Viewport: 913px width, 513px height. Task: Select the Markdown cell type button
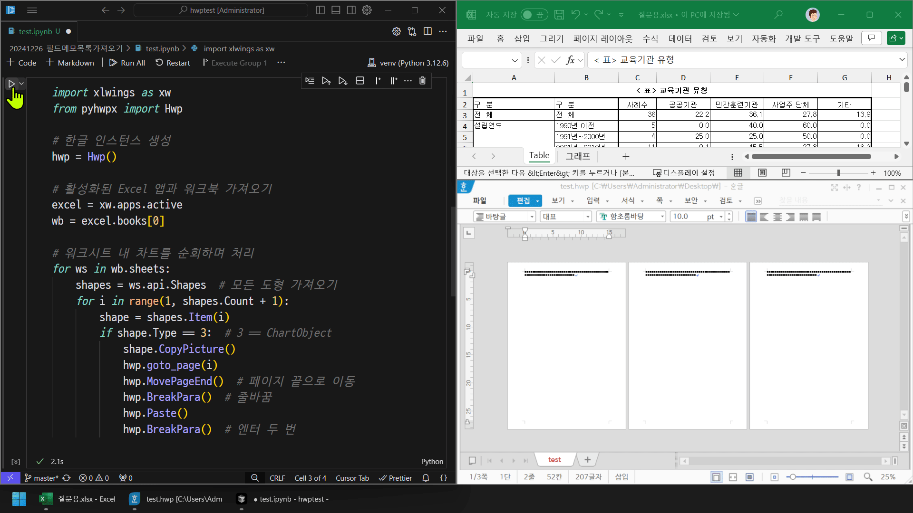point(69,62)
